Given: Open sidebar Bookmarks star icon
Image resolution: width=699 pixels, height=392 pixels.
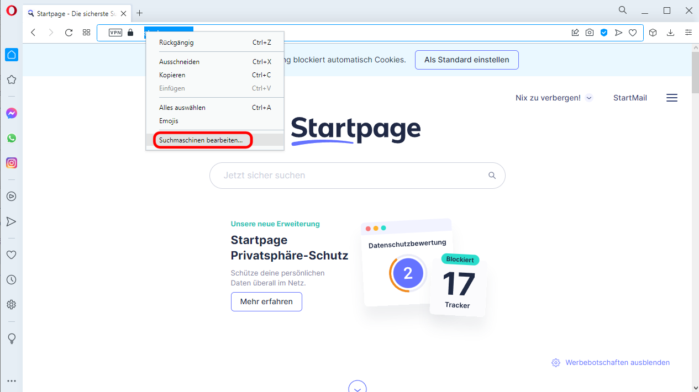Looking at the screenshot, I should coord(11,80).
